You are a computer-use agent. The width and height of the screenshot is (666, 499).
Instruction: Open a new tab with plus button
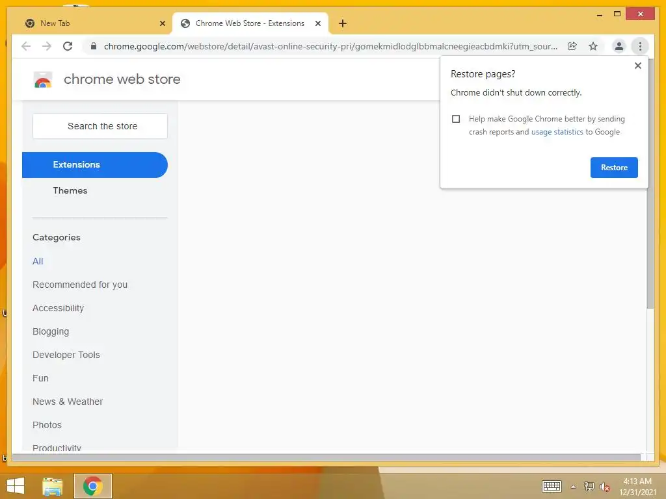coord(343,23)
